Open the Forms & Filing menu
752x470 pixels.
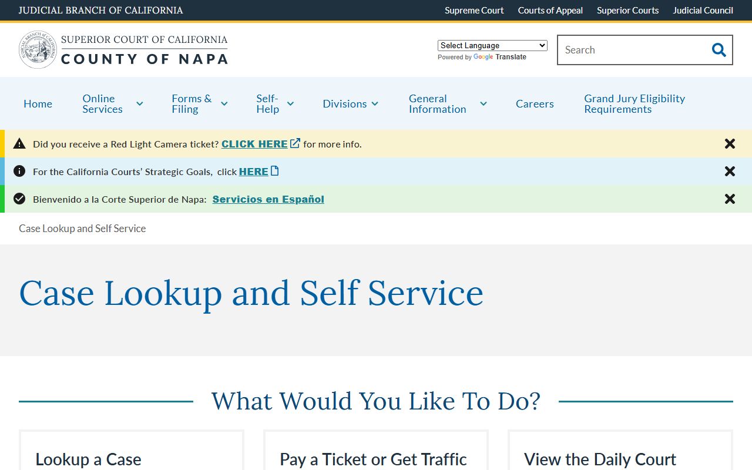coord(192,104)
